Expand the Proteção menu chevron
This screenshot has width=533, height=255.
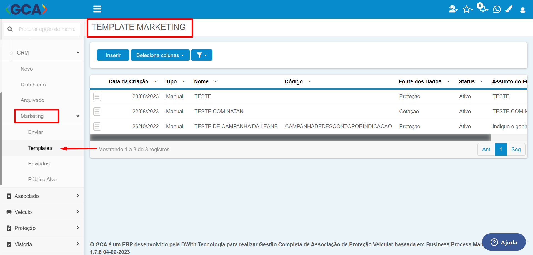[78, 227]
